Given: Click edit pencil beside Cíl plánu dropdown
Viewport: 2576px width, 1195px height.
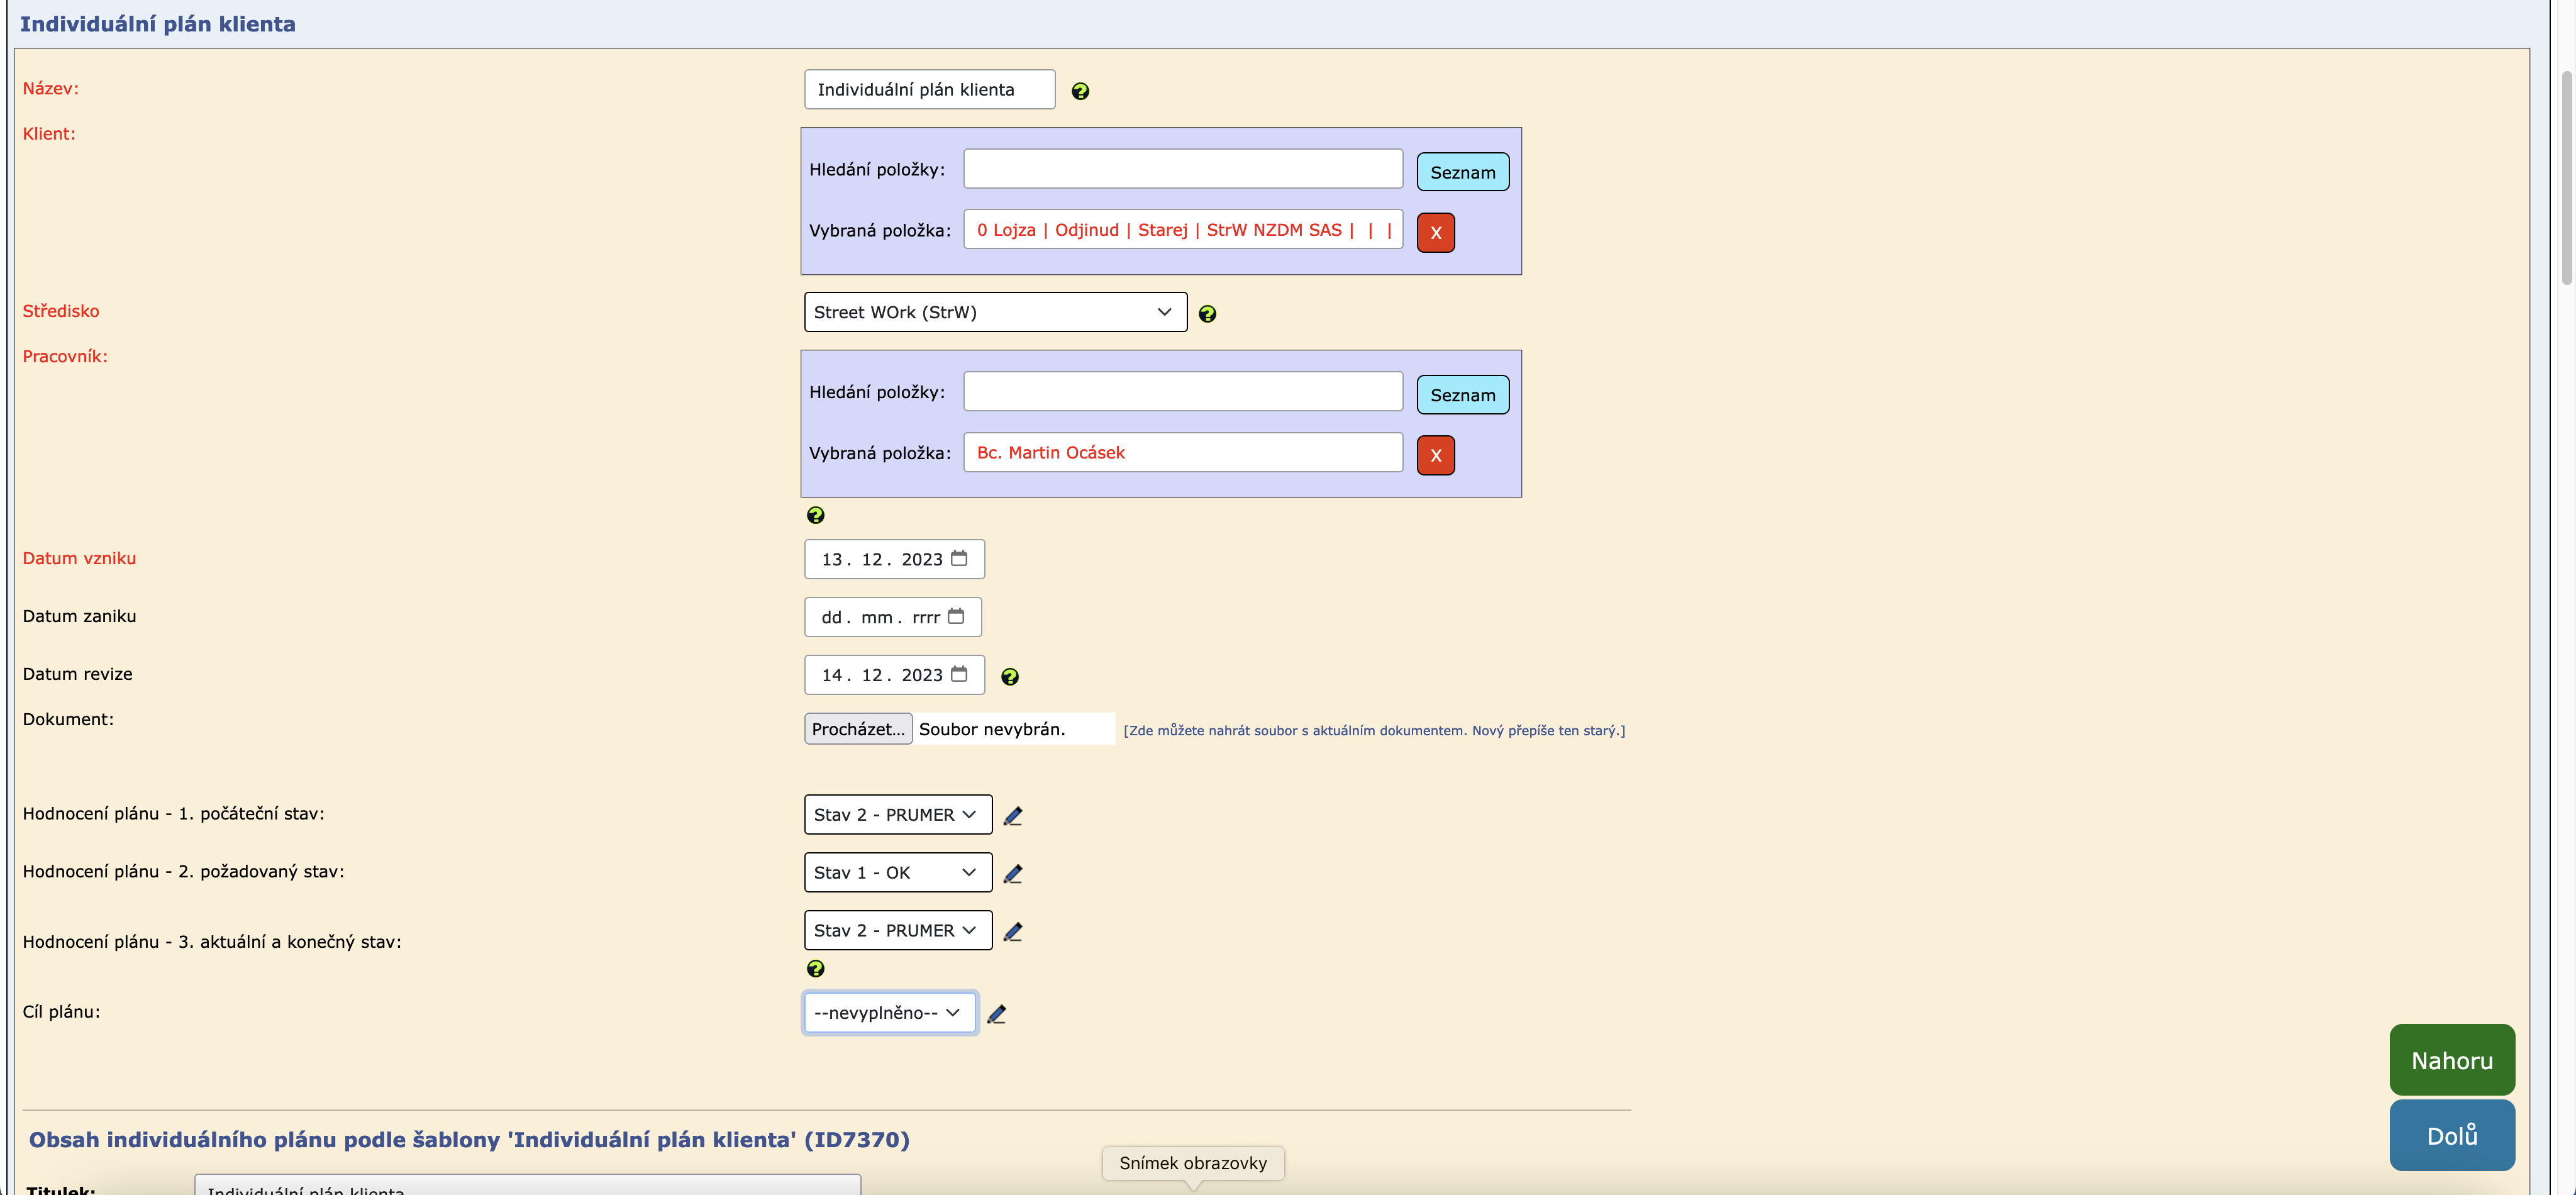Looking at the screenshot, I should (x=996, y=1014).
